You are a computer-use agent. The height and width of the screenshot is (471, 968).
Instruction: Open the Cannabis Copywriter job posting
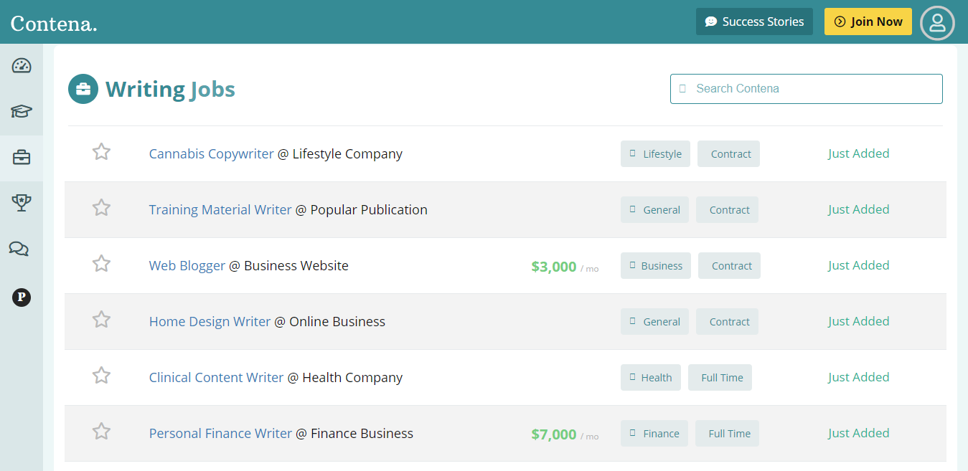click(210, 153)
